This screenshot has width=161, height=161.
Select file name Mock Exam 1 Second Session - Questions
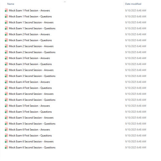[32, 28]
